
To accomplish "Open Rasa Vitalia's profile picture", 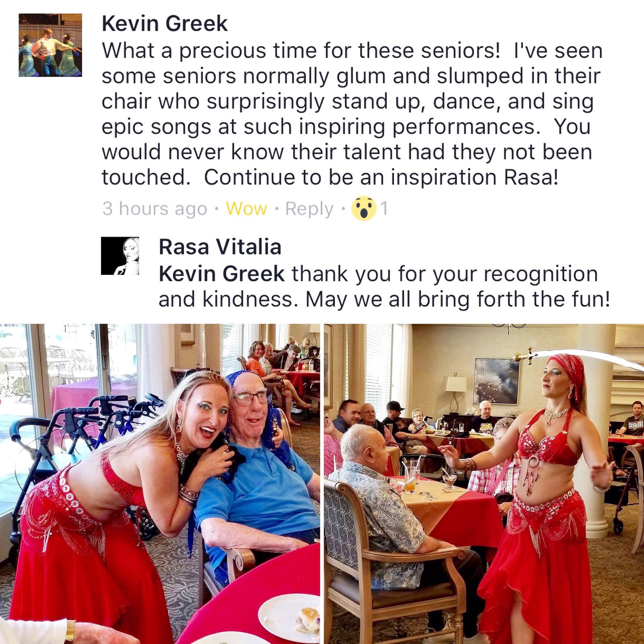I will [x=120, y=256].
